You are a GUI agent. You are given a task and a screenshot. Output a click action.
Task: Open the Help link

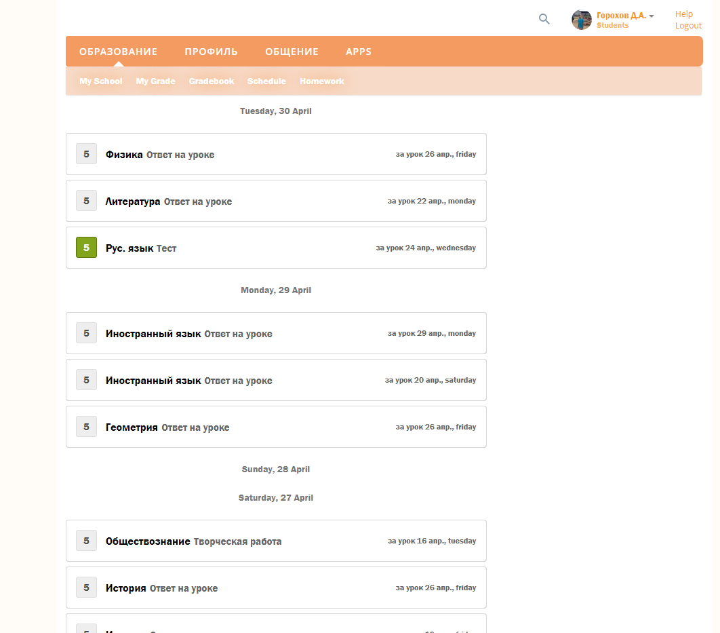(683, 14)
